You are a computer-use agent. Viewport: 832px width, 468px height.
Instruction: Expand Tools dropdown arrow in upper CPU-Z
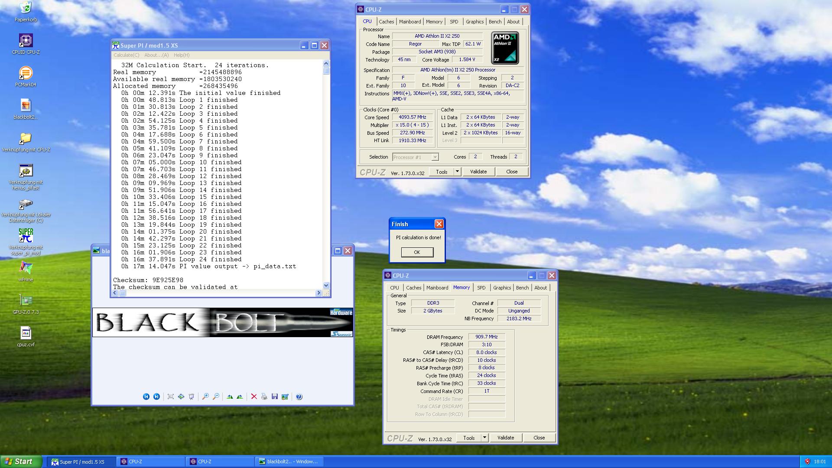click(457, 172)
